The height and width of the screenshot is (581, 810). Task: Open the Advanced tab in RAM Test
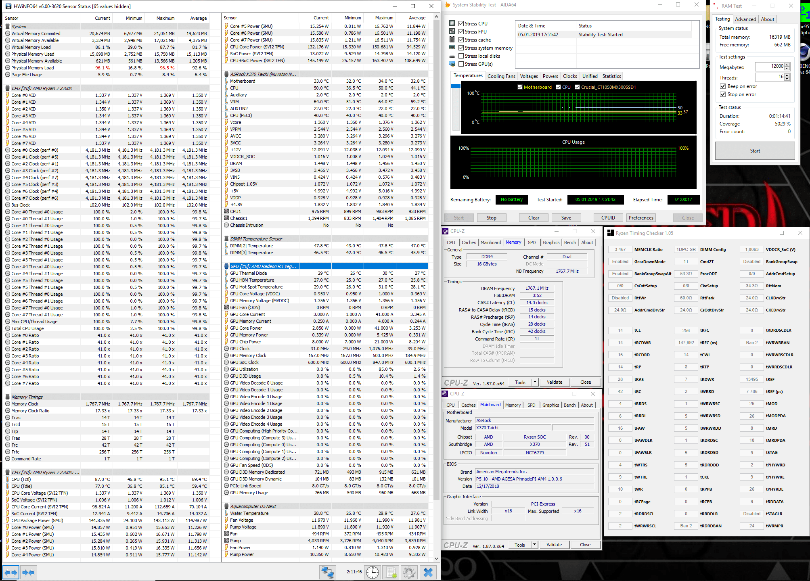click(x=745, y=19)
